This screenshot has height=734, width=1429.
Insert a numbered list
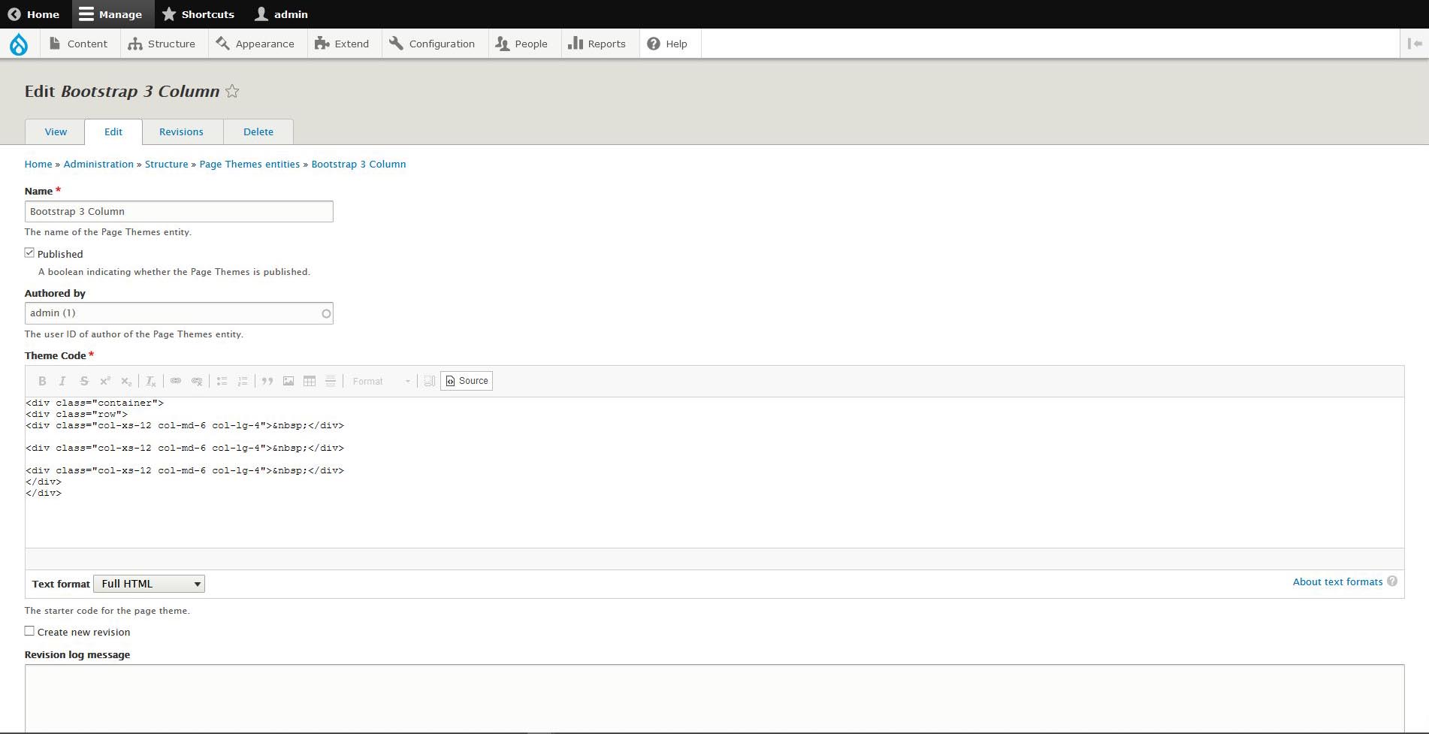243,382
